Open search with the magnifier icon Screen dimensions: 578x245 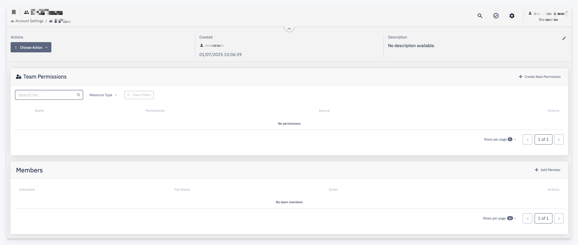click(480, 16)
